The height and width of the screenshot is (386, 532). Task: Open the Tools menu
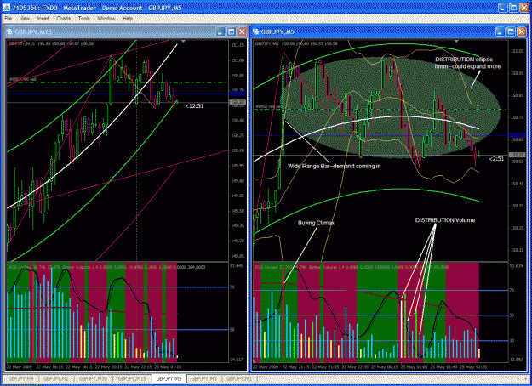[x=83, y=19]
